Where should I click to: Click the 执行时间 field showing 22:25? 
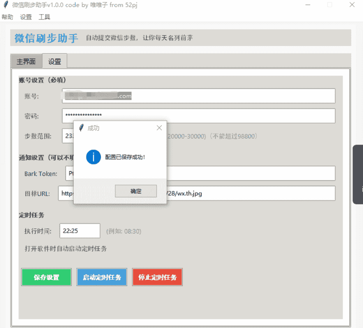coord(79,231)
